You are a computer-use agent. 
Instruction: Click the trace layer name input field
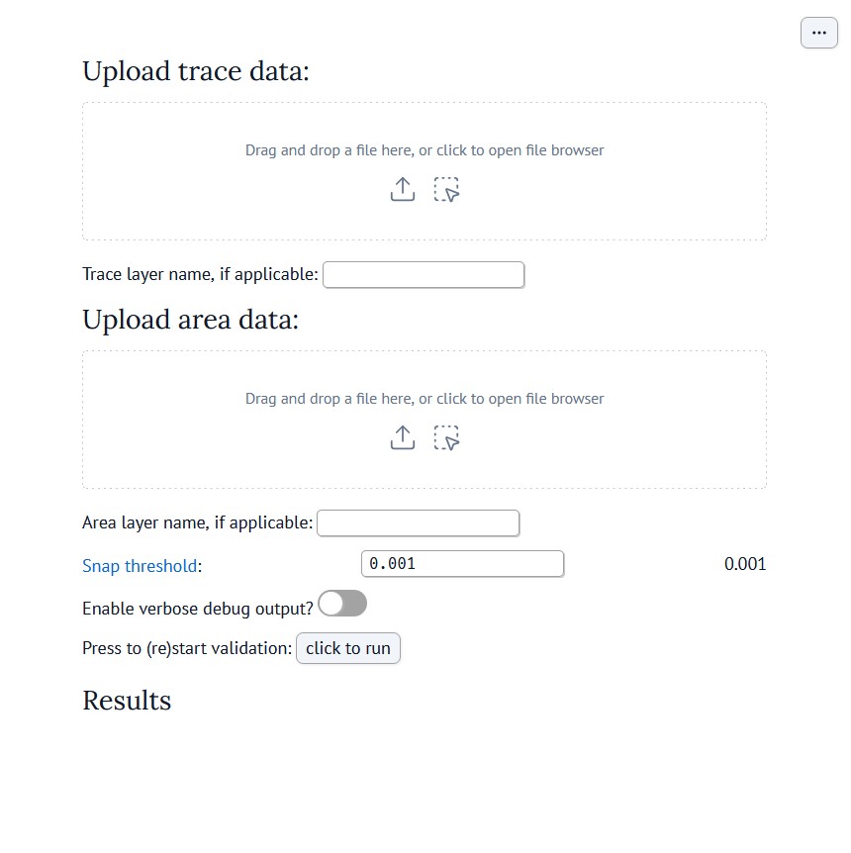[x=423, y=274]
